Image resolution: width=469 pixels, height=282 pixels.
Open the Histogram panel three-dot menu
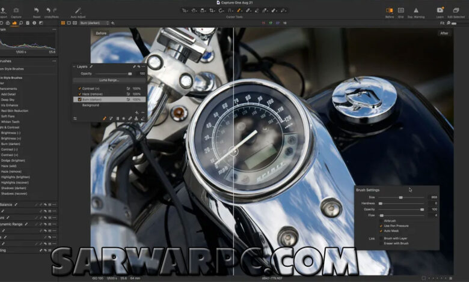click(x=54, y=29)
